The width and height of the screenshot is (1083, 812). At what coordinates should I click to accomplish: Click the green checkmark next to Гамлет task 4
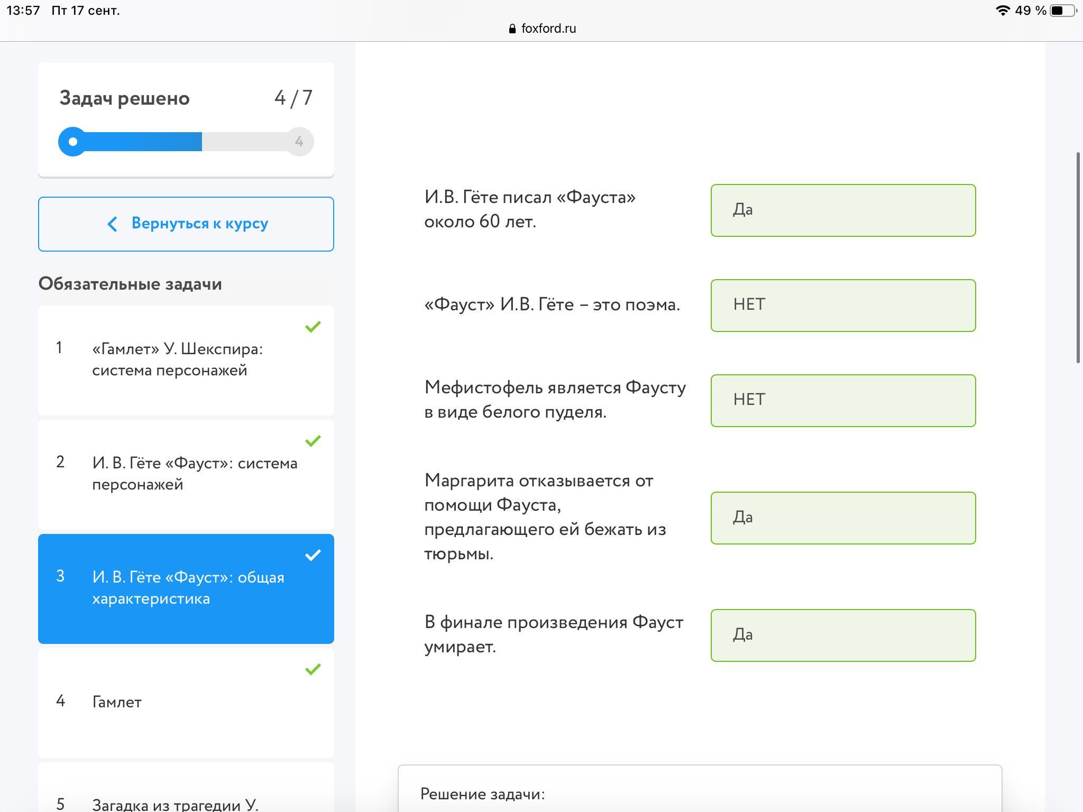pyautogui.click(x=313, y=669)
